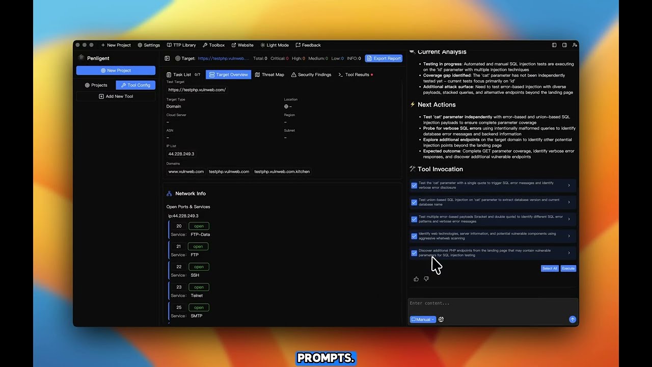
Task: Click the lightning icon by Next Actions
Action: coord(413,104)
